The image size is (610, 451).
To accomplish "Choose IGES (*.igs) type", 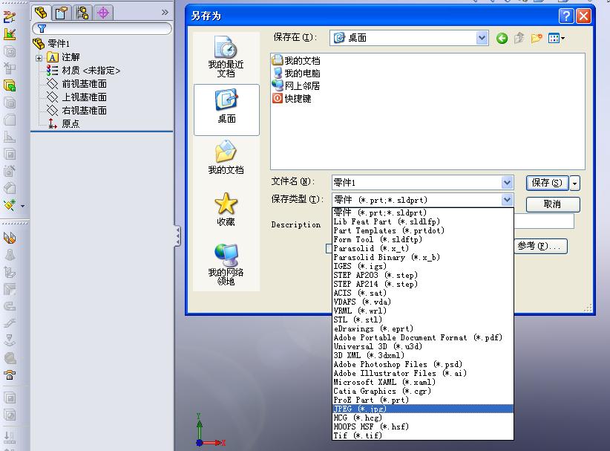I will (423, 267).
